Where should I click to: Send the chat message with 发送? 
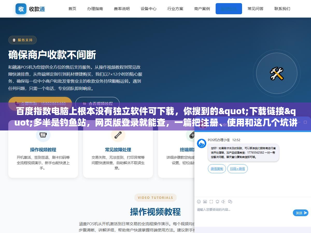pyautogui.click(x=301, y=213)
